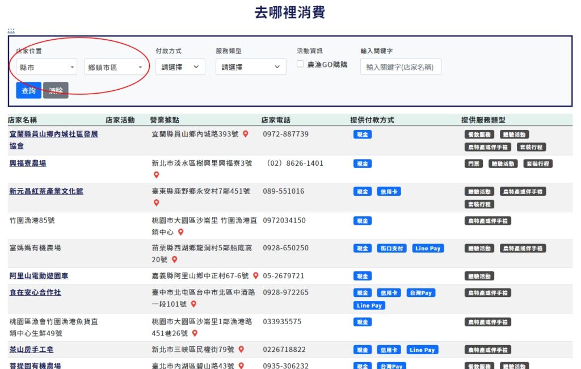Open the 付款方式 select menu
Screen dimensions: 581x369
click(180, 67)
